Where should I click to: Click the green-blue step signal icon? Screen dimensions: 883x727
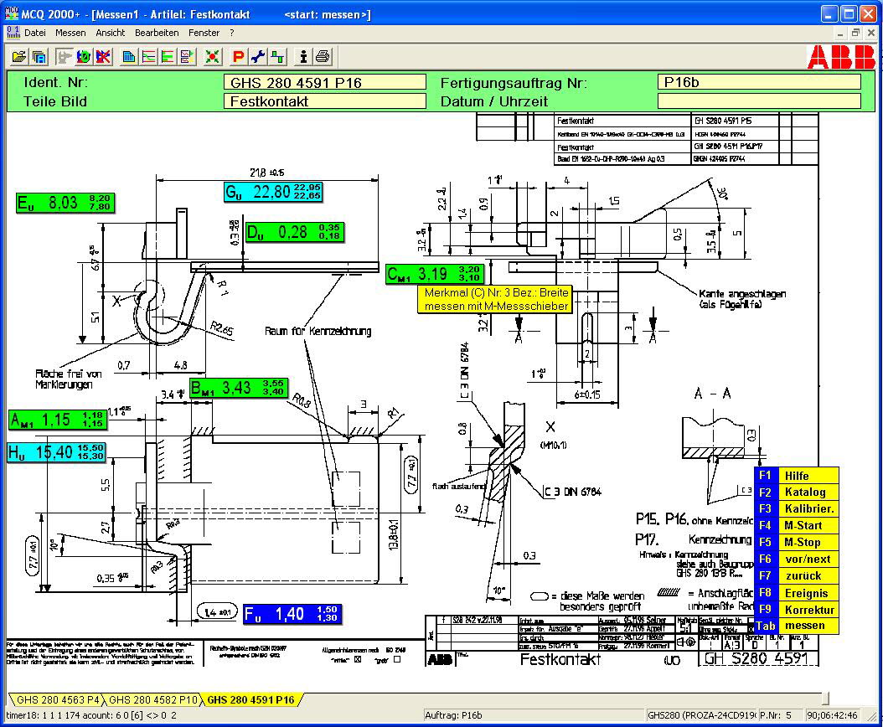click(x=277, y=56)
